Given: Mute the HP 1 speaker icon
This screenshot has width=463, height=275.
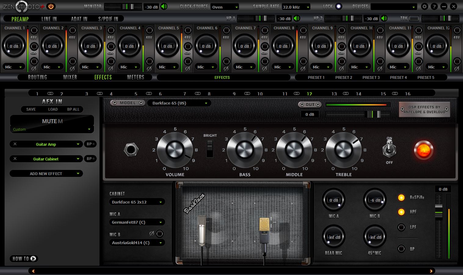Looking at the screenshot, I should click(297, 18).
